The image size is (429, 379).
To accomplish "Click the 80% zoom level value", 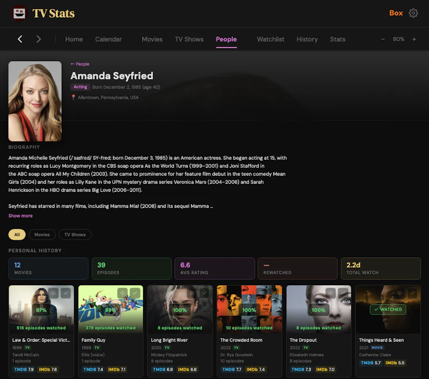I will [x=398, y=39].
